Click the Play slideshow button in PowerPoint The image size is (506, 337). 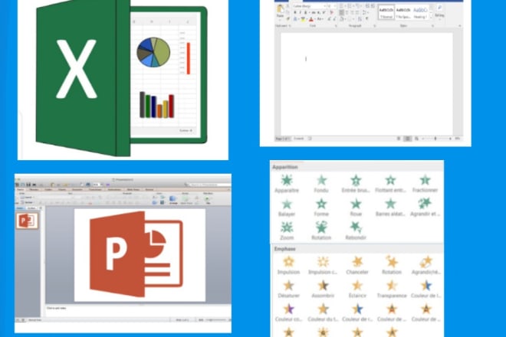[x=208, y=200]
